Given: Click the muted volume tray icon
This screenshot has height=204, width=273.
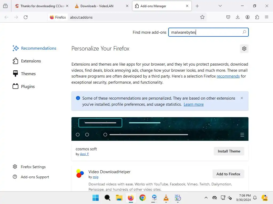Looking at the screenshot, I should [230, 198].
